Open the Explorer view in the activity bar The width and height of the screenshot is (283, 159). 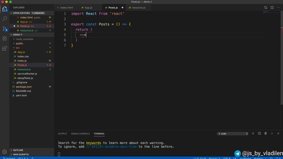(4, 9)
